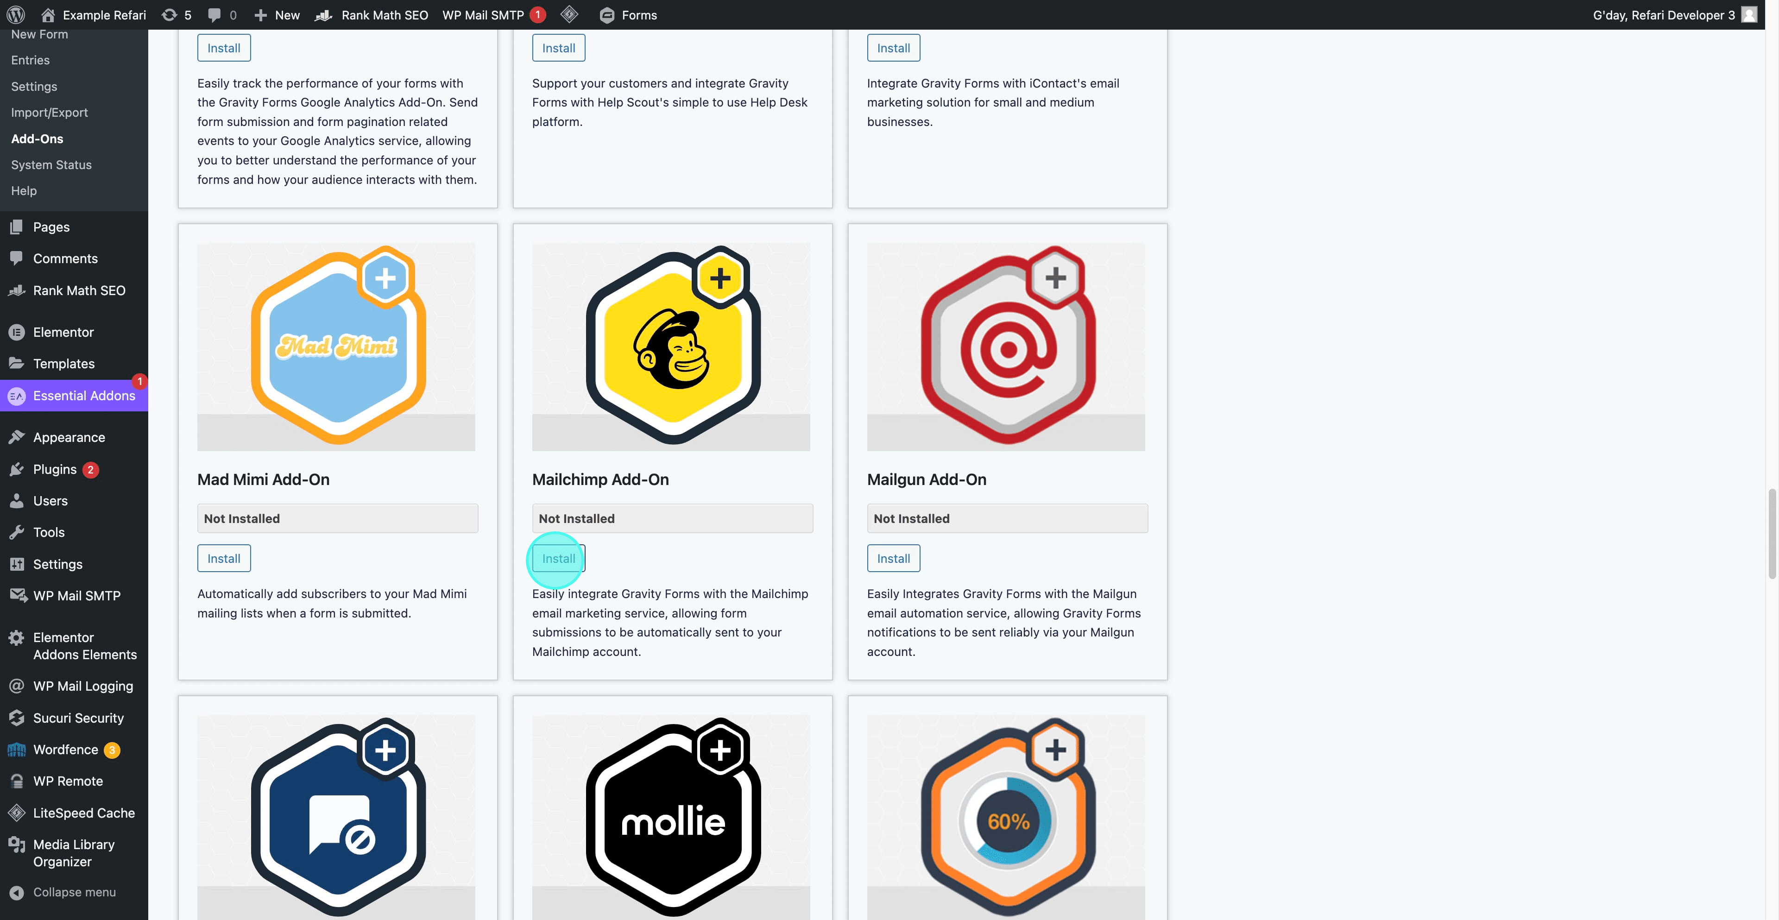1779x920 pixels.
Task: Click the Templates folder icon
Action: coord(17,363)
